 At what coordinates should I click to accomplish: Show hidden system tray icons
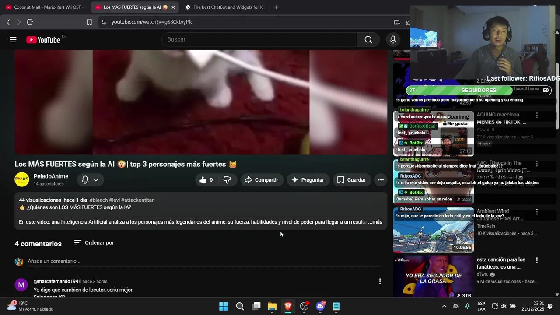[x=444, y=306]
